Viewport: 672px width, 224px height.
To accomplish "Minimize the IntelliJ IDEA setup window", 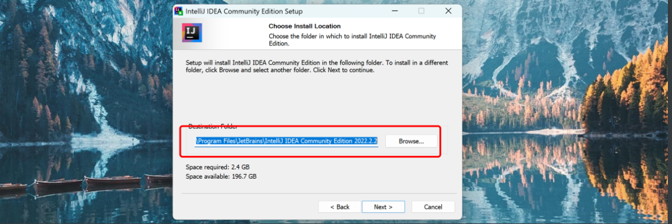I will [x=394, y=11].
